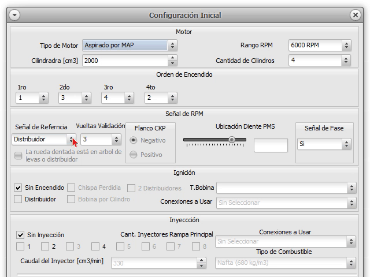Click the Cantidad de Cilindros spinner arrows
This screenshot has height=277, width=370.
point(346,60)
